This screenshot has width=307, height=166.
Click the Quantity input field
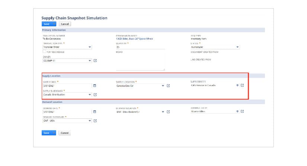point(140,47)
